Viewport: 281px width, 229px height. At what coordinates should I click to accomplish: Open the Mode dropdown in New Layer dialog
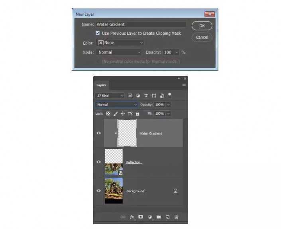(x=119, y=52)
